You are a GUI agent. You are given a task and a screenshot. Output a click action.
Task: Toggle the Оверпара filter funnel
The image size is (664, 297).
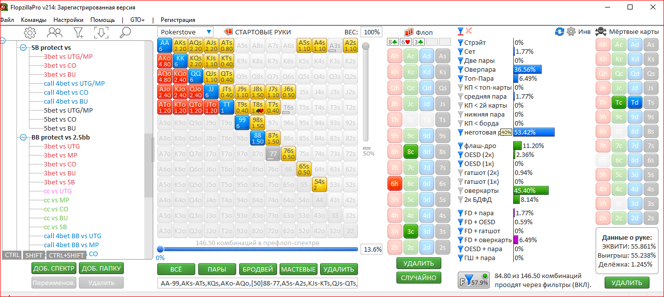point(460,70)
